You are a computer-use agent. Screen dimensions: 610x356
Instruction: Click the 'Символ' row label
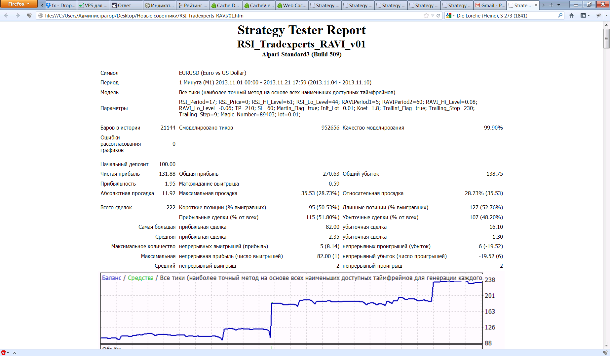[x=109, y=73]
